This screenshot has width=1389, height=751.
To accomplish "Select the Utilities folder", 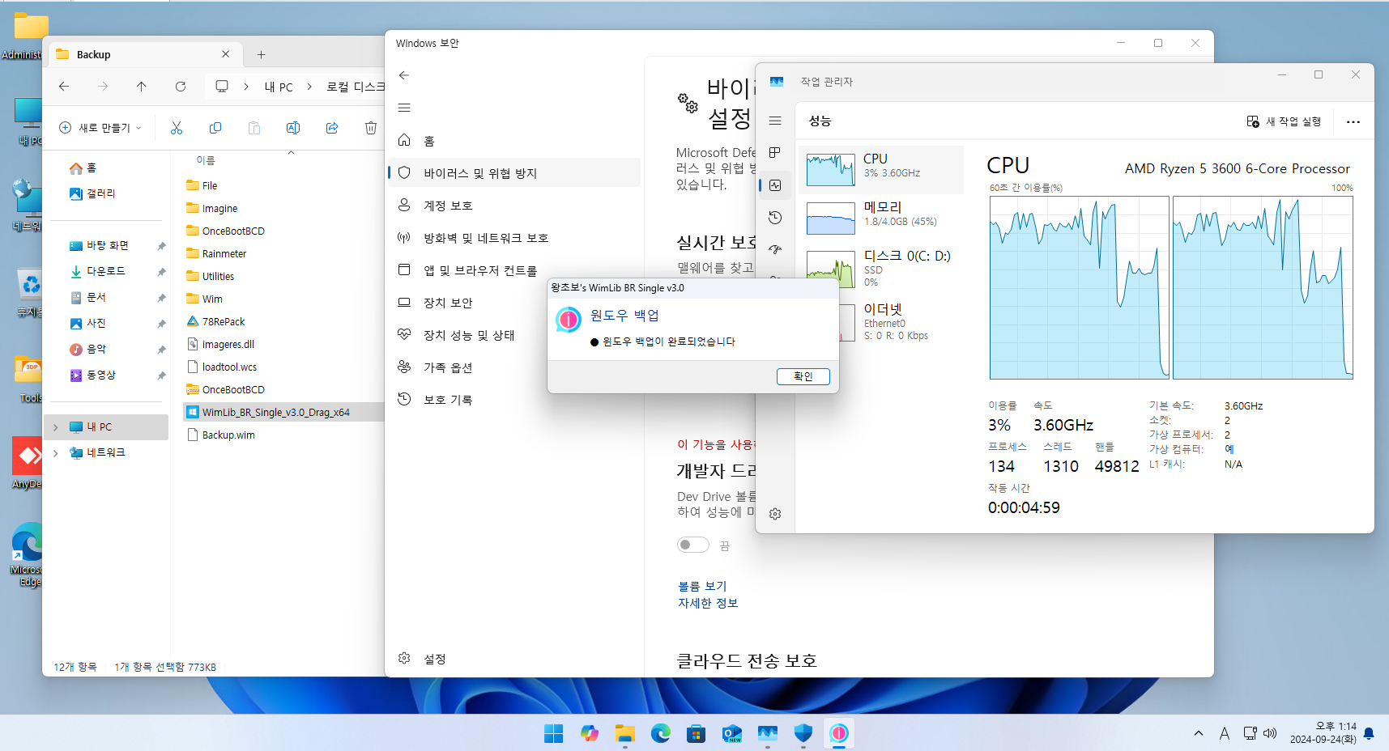I will pos(210,276).
